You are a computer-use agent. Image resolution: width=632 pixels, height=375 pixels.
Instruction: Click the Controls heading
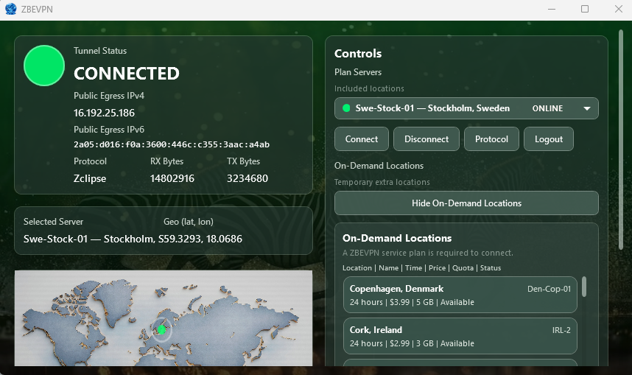click(x=358, y=54)
